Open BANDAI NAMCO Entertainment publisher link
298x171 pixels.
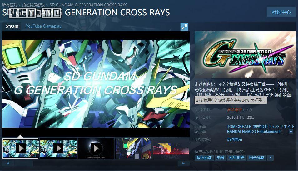[254, 131]
